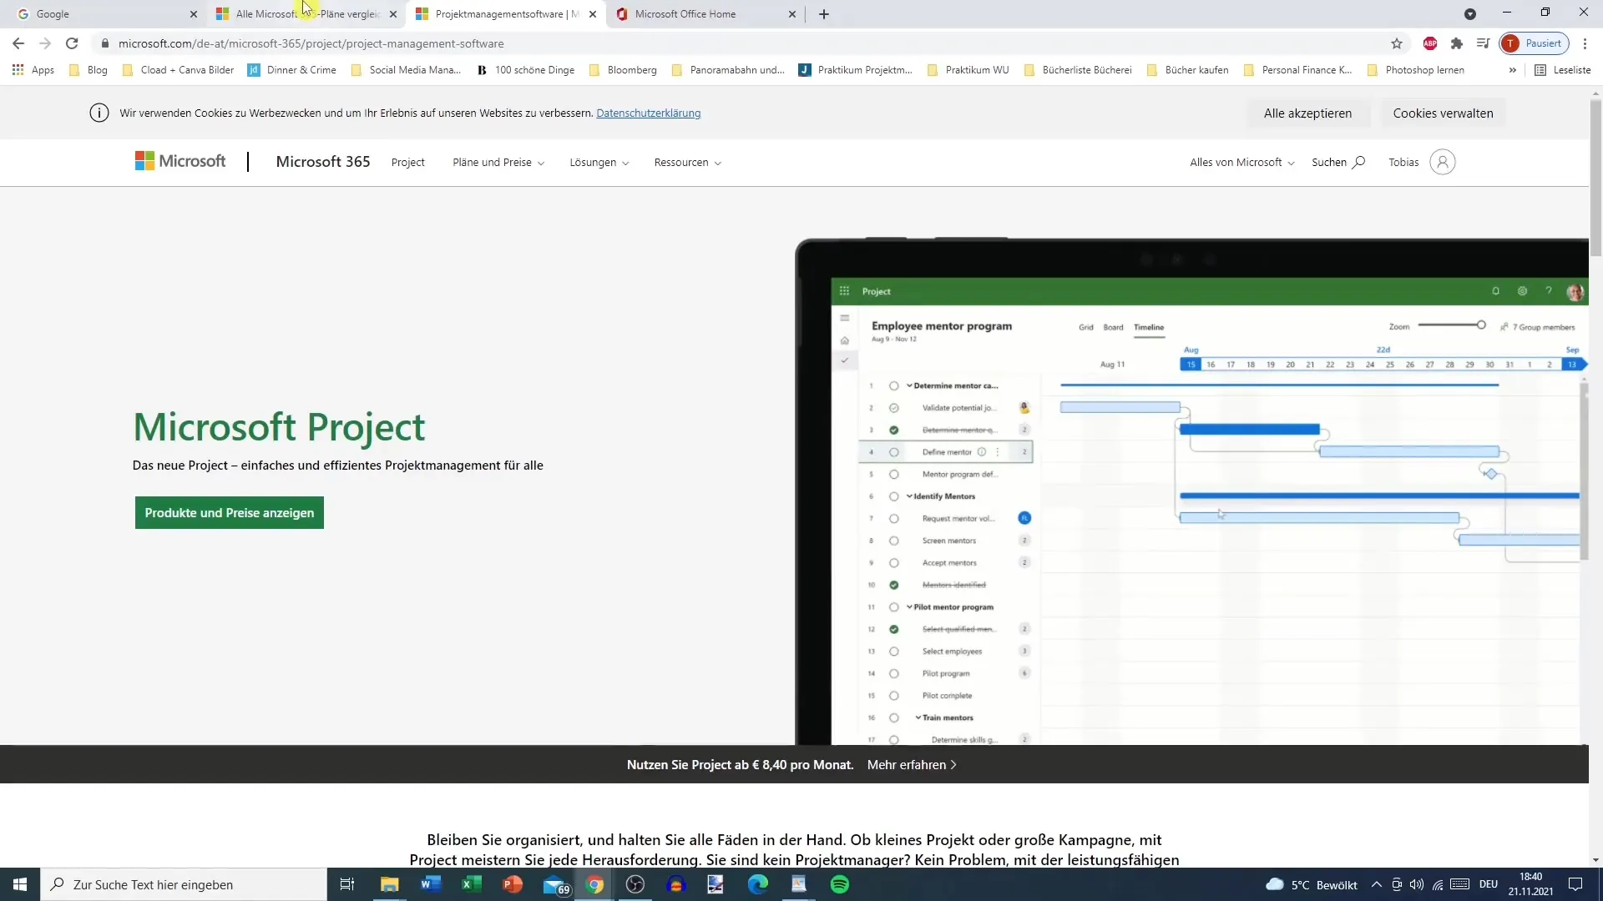The image size is (1603, 901).
Task: Open the Blog bookmark folder
Action: 88,70
